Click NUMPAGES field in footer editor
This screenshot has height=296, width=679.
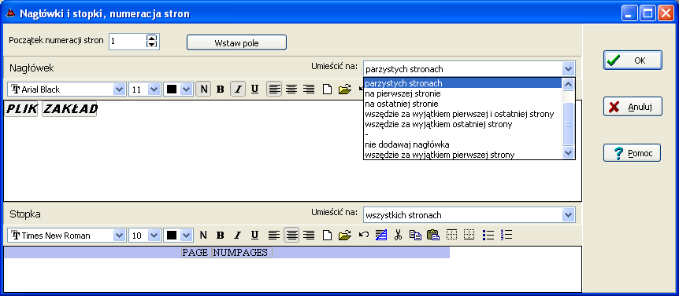point(242,252)
